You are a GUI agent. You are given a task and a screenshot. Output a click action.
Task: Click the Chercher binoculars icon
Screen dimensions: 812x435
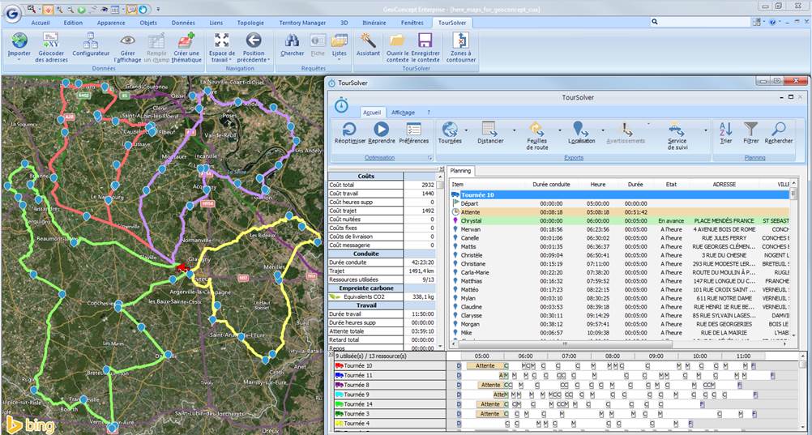tap(292, 41)
